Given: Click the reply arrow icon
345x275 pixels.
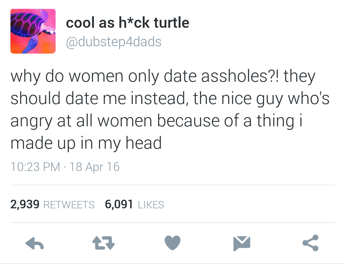Looking at the screenshot, I should (x=34, y=243).
